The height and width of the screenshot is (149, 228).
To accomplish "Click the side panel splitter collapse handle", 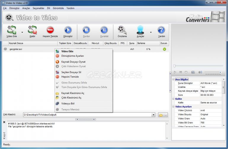I will pos(170,82).
